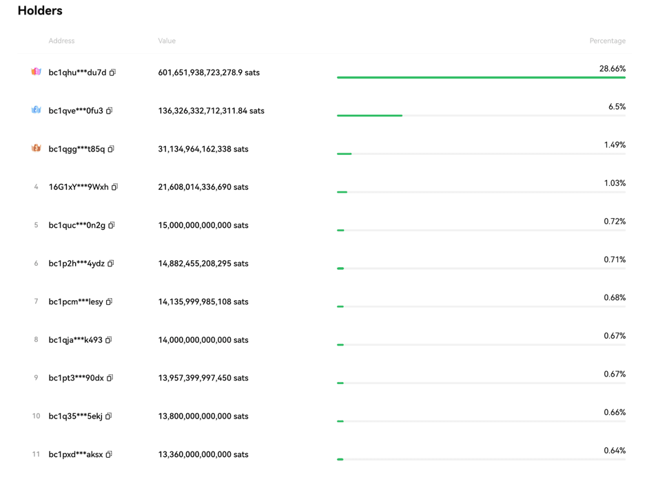Click the Value column header
This screenshot has height=477, width=647.
[x=167, y=41]
